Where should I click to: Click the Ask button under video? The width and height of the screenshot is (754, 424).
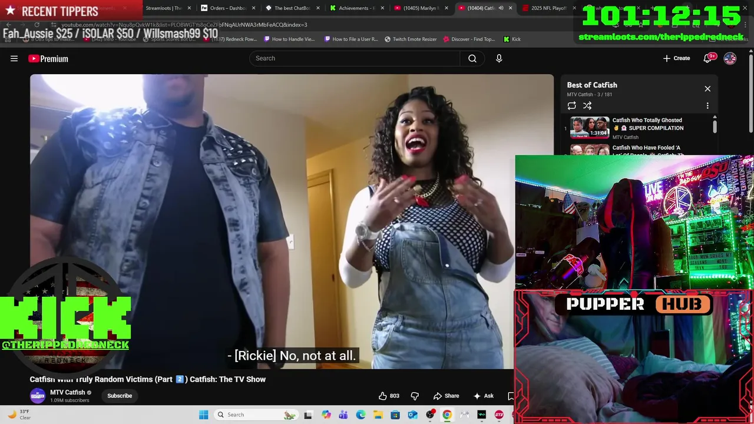click(x=484, y=396)
